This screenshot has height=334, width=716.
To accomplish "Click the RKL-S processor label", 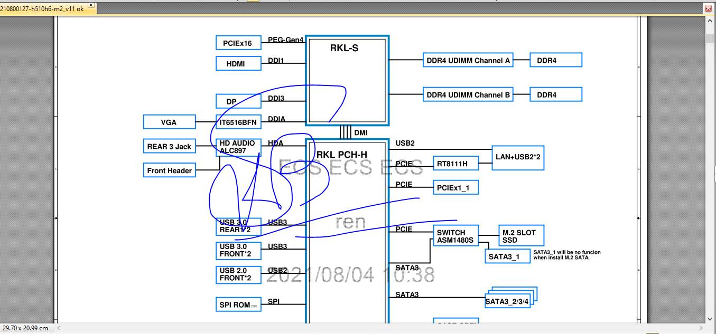I will pos(345,48).
